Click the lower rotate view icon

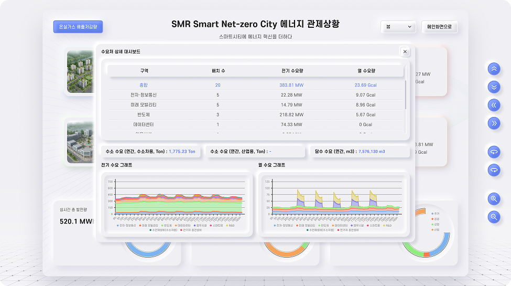click(493, 170)
